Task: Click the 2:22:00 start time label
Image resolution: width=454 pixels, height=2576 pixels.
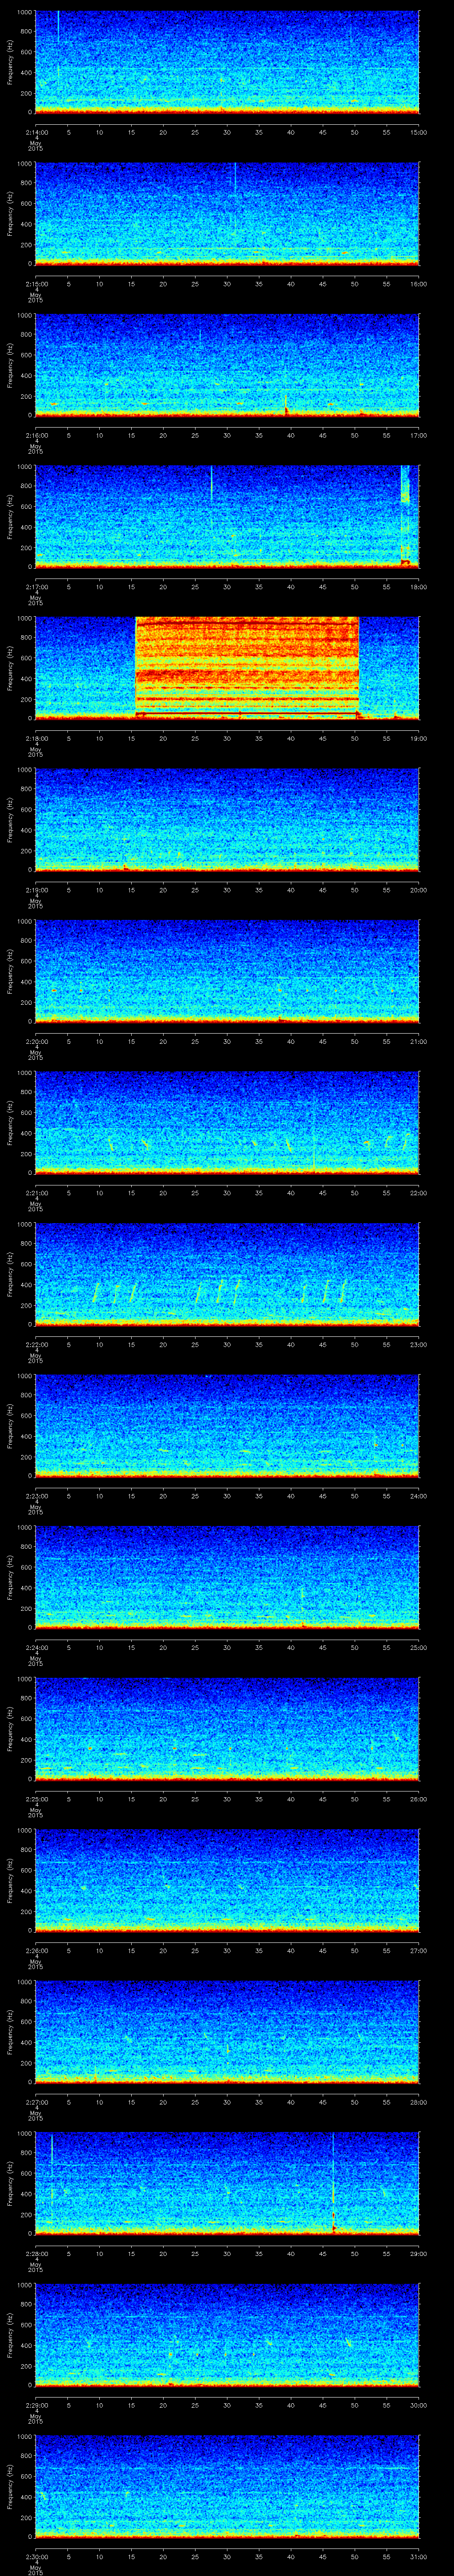Action: pos(36,1344)
